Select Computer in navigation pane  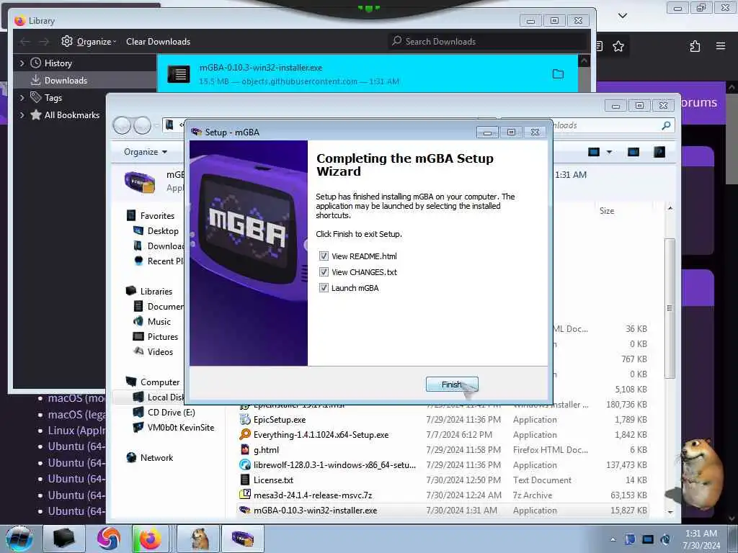pos(159,382)
